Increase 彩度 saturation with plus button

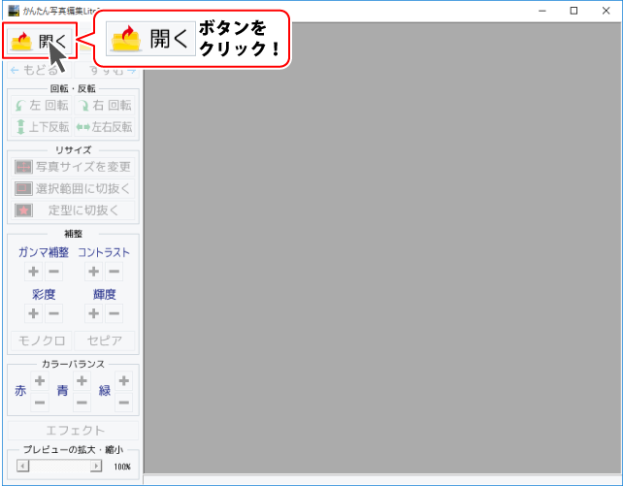click(x=33, y=313)
